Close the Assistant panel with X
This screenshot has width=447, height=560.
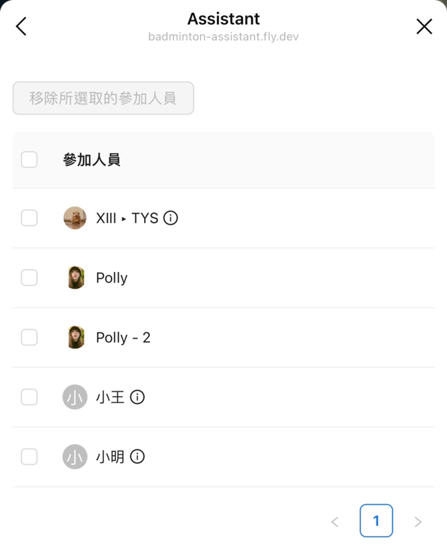pos(424,26)
